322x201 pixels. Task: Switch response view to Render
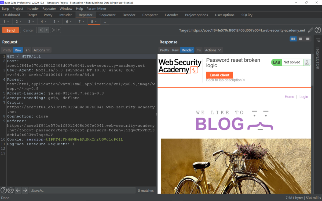point(187,50)
